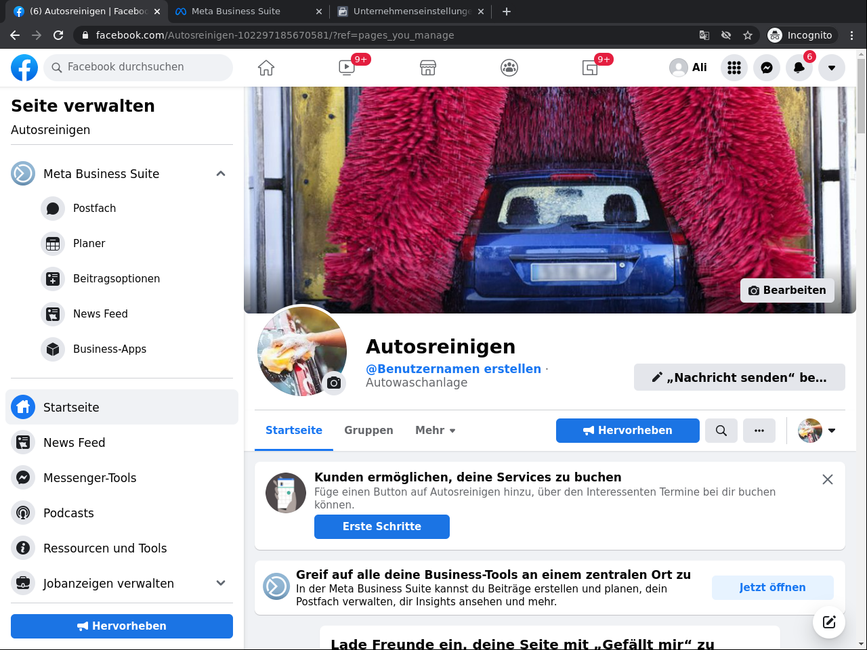This screenshot has width=867, height=650.
Task: Close the Meta Business Suite browser tab
Action: pos(319,12)
